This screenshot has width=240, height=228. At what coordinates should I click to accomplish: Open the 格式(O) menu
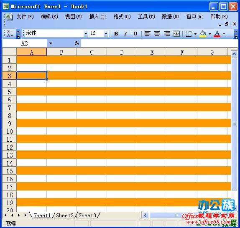(122, 17)
